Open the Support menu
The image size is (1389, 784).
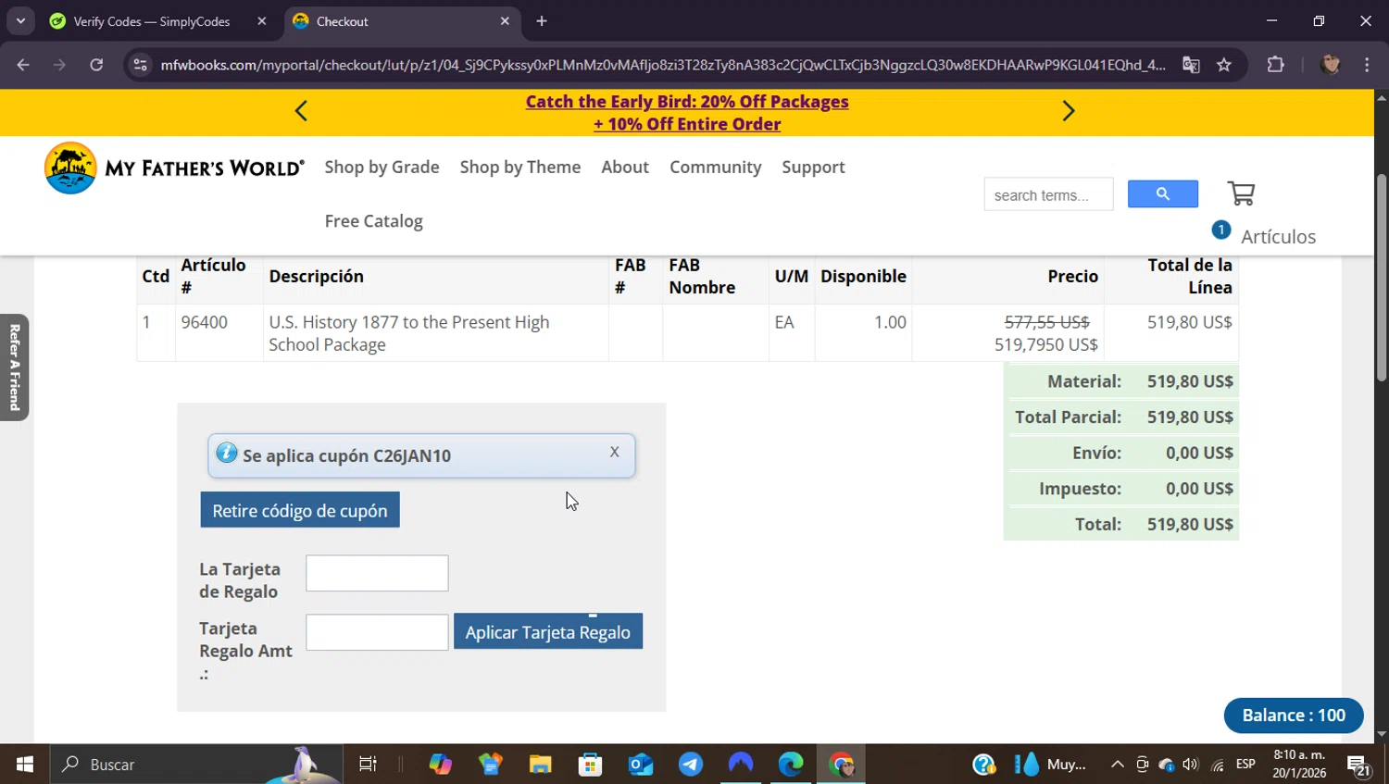[x=813, y=168]
